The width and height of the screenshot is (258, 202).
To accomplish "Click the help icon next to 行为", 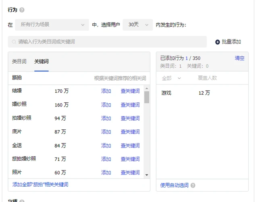I will (x=22, y=10).
